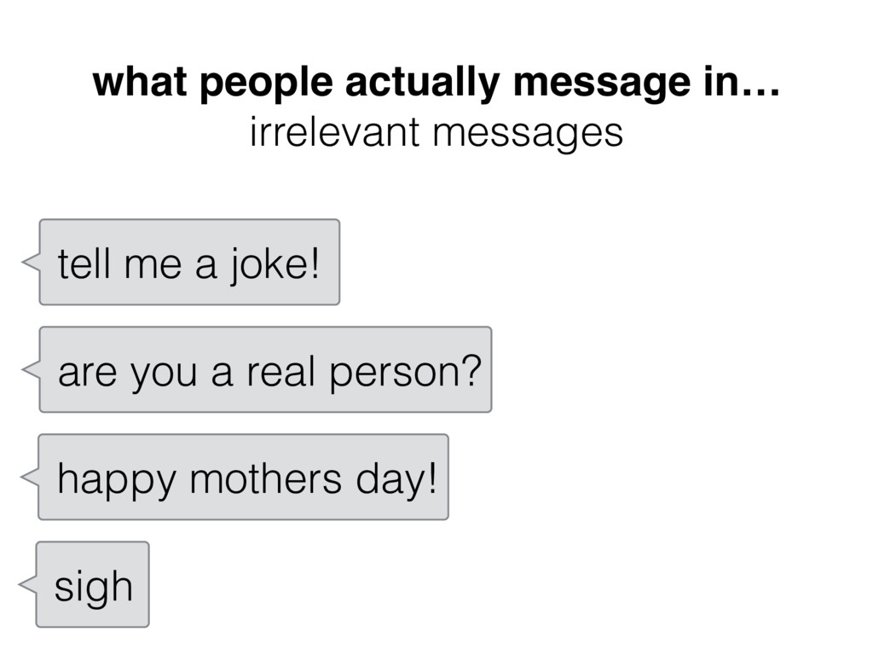Click the word 'irrelevant' in the subtitle

tap(334, 131)
